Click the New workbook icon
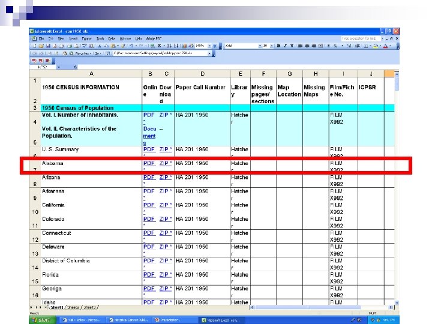Viewport: 432px width, 324px height. tap(35, 46)
